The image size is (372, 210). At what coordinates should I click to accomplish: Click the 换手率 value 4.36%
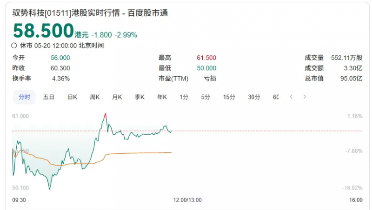pos(61,79)
